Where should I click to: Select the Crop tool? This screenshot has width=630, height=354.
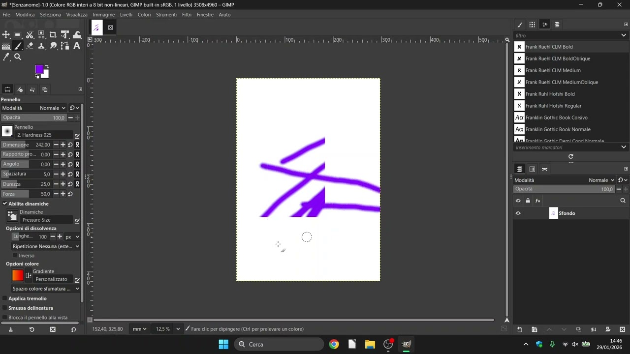click(53, 34)
